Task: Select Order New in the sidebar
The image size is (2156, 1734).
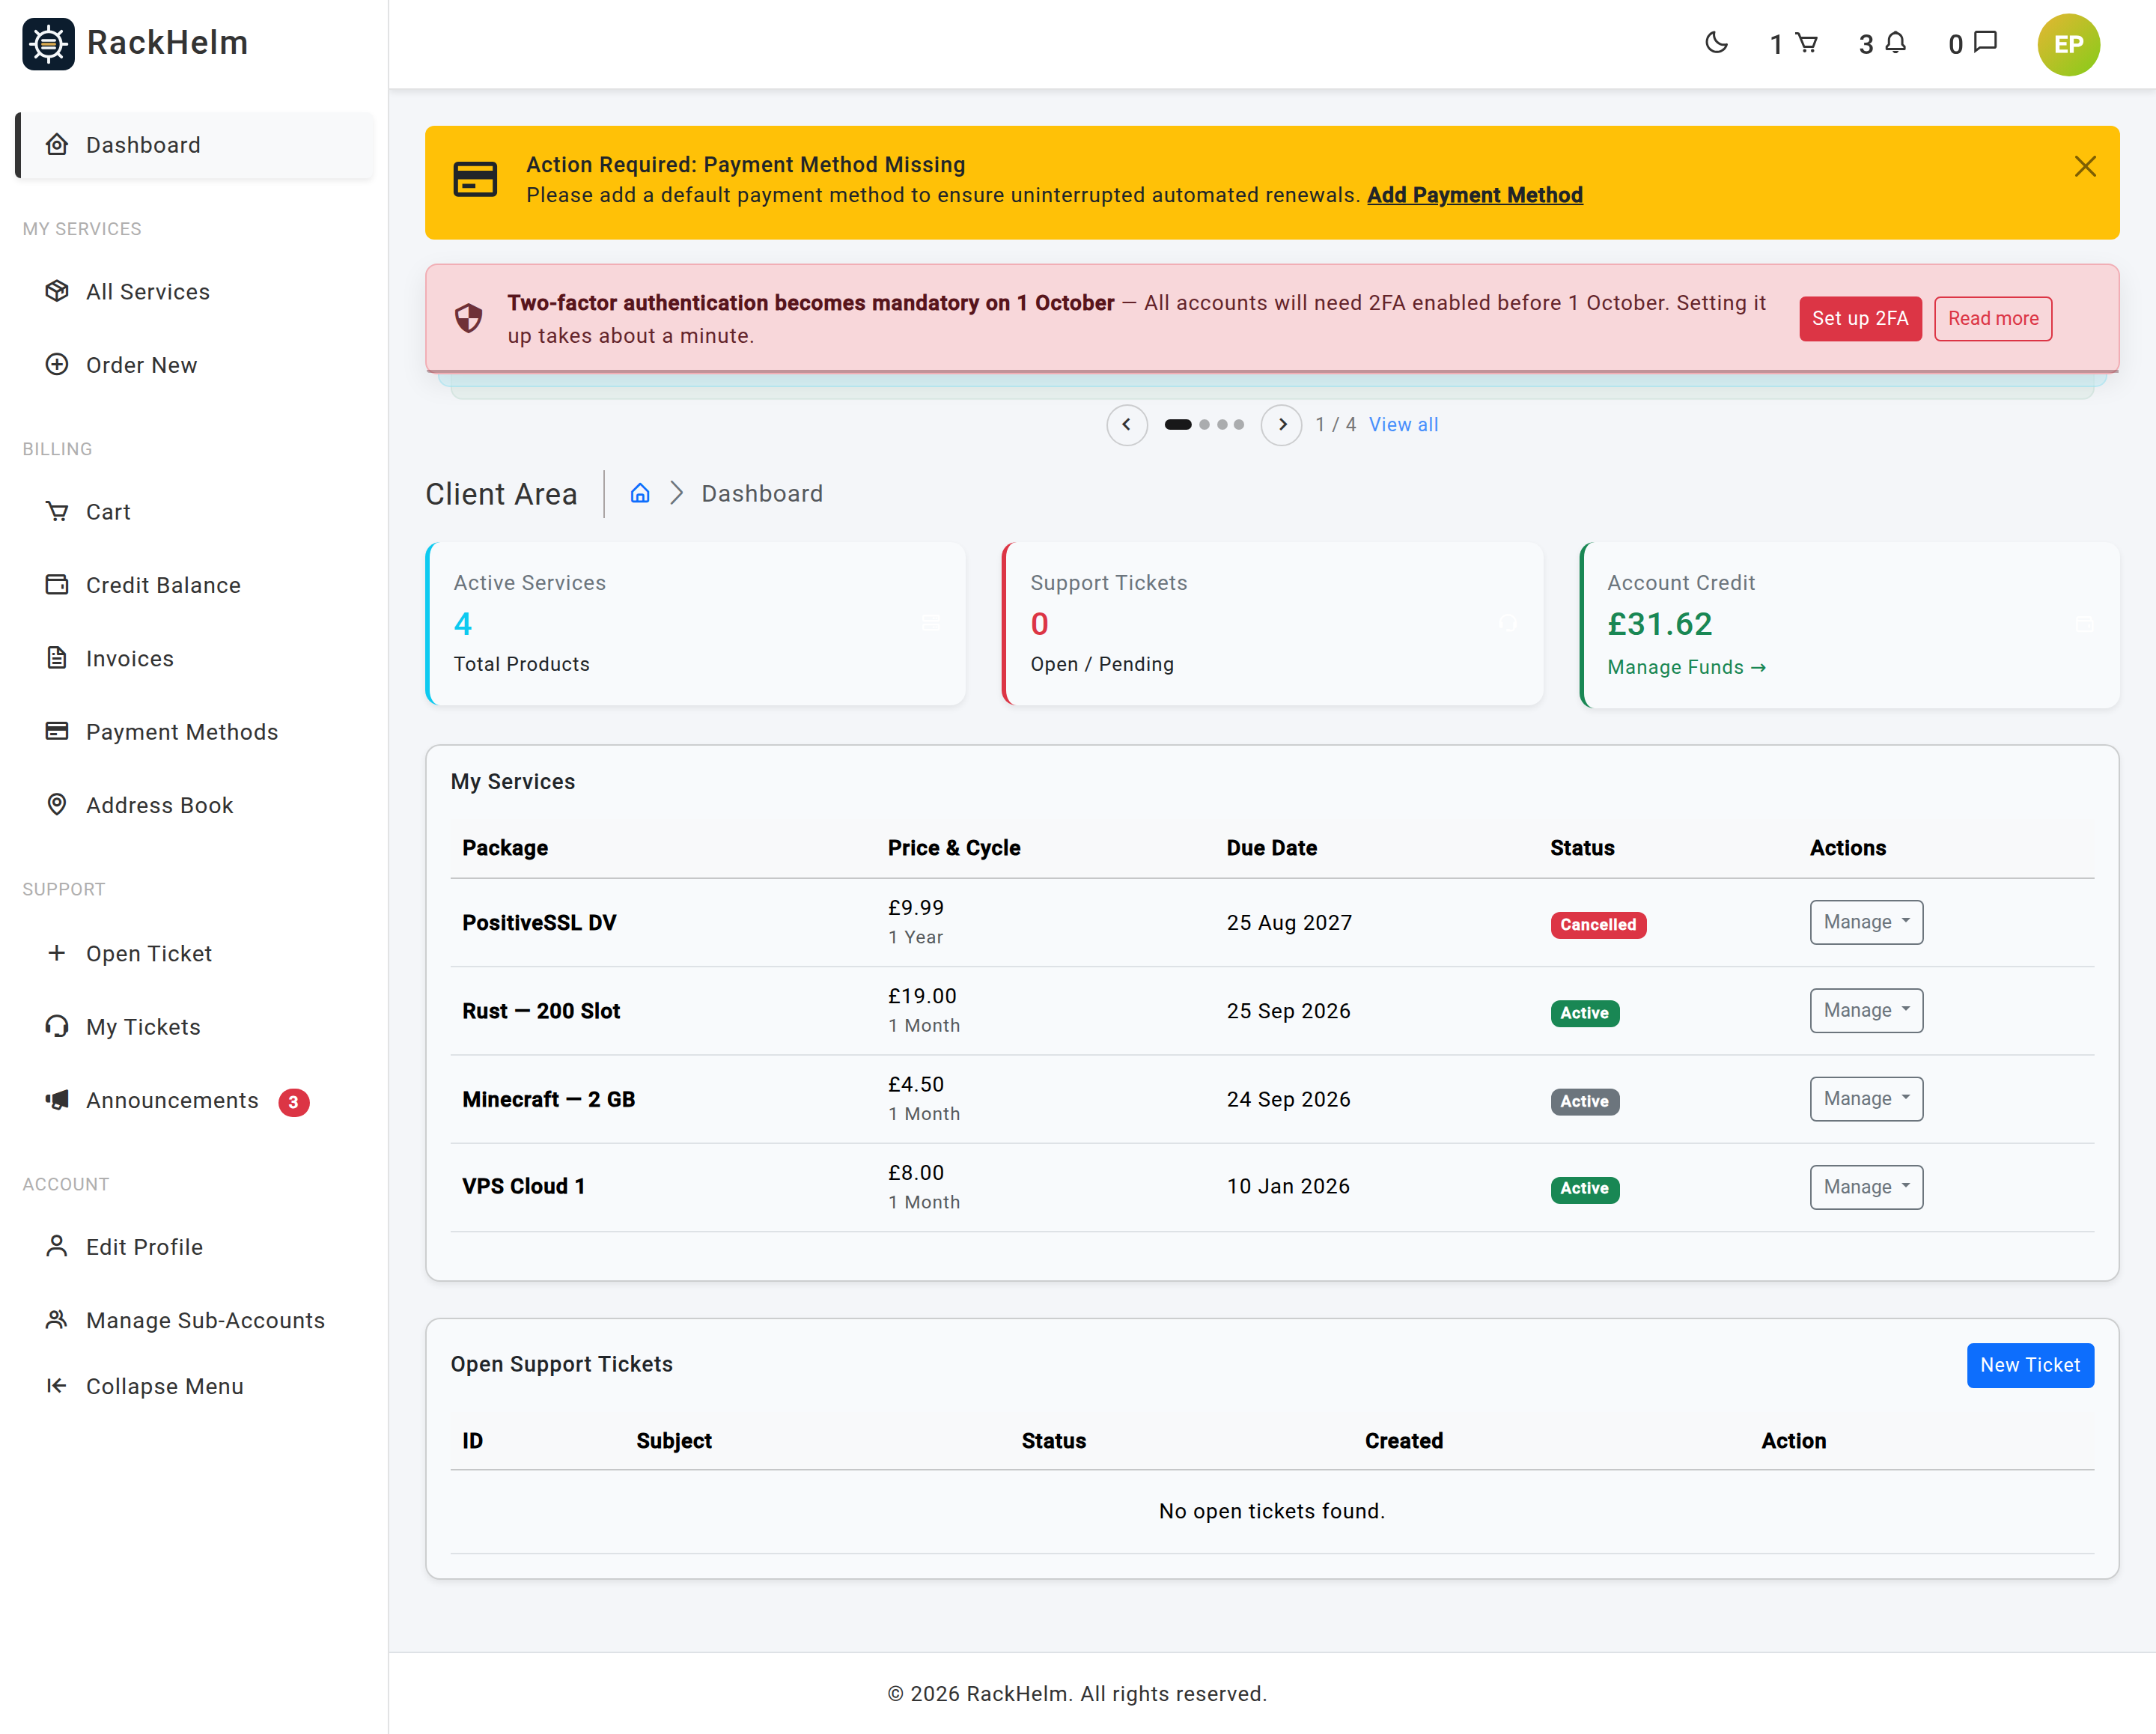Action: (x=195, y=365)
